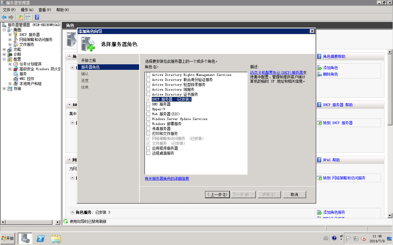Viewport: 393px width, 245px height.
Task: Click the Back arrow toolbar icon
Action: (4, 17)
